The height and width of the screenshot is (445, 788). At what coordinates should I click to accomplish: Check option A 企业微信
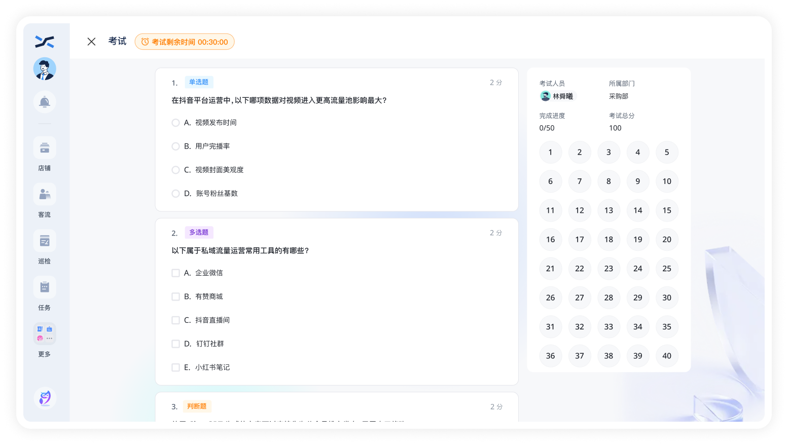click(175, 273)
